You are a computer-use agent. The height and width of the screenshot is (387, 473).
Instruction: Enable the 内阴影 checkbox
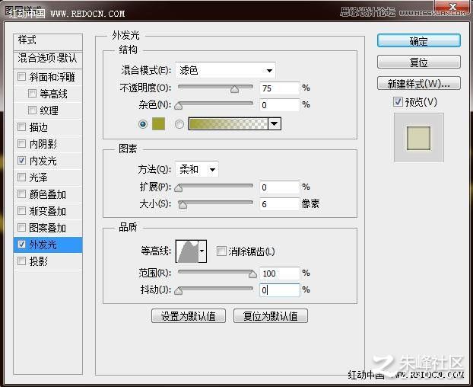point(22,143)
